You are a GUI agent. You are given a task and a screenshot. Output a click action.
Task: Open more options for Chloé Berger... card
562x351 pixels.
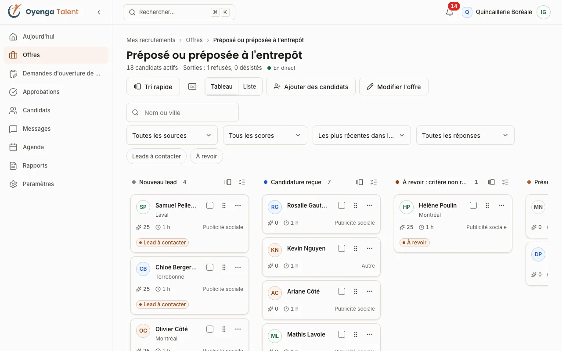pyautogui.click(x=238, y=267)
